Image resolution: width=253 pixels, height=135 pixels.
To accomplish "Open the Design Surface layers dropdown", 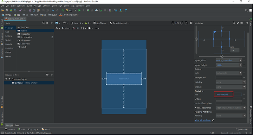I will 58,23.
